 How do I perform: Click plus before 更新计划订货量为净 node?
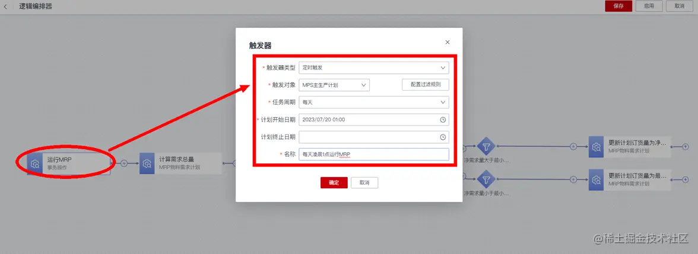pyautogui.click(x=574, y=146)
